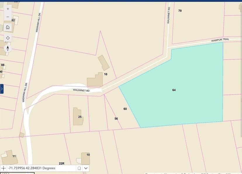This screenshot has height=174, width=242.
Task: Copy the displayed coordinates using the copy icon
Action: click(79, 168)
